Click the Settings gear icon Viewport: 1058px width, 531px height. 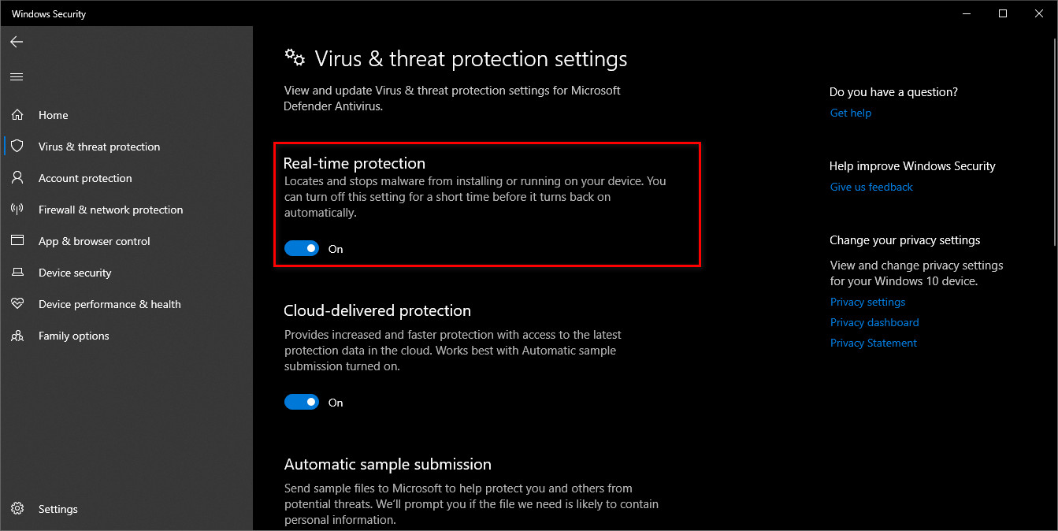[17, 509]
